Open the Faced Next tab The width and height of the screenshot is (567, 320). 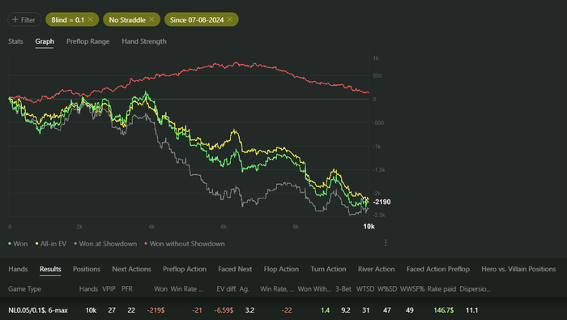point(235,269)
